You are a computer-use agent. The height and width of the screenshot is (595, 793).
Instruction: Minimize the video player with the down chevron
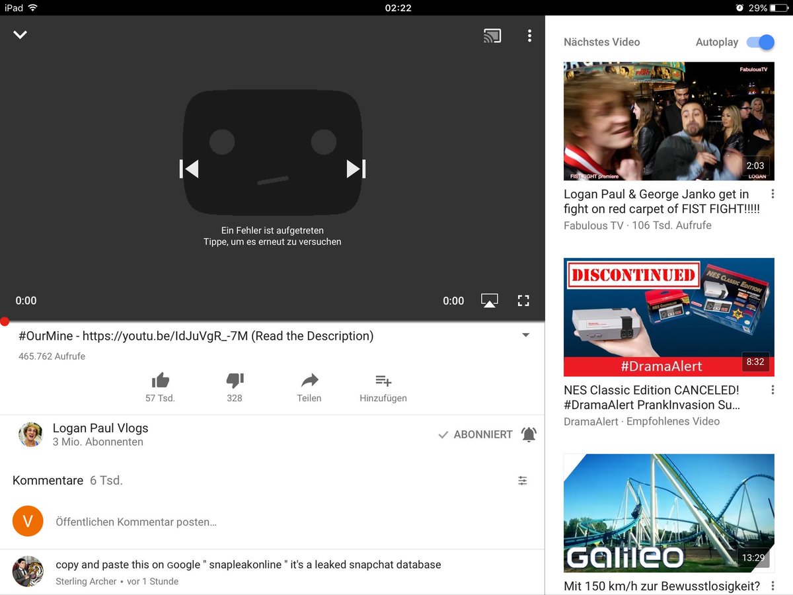click(20, 35)
